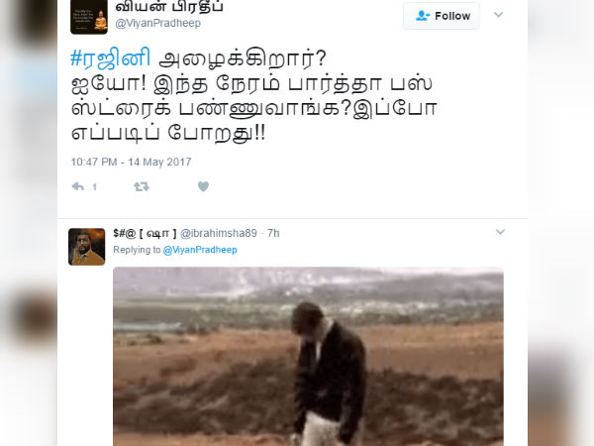Open the #ரஜினி hashtag link
Image resolution: width=594 pixels, height=446 pixels.
(110, 58)
